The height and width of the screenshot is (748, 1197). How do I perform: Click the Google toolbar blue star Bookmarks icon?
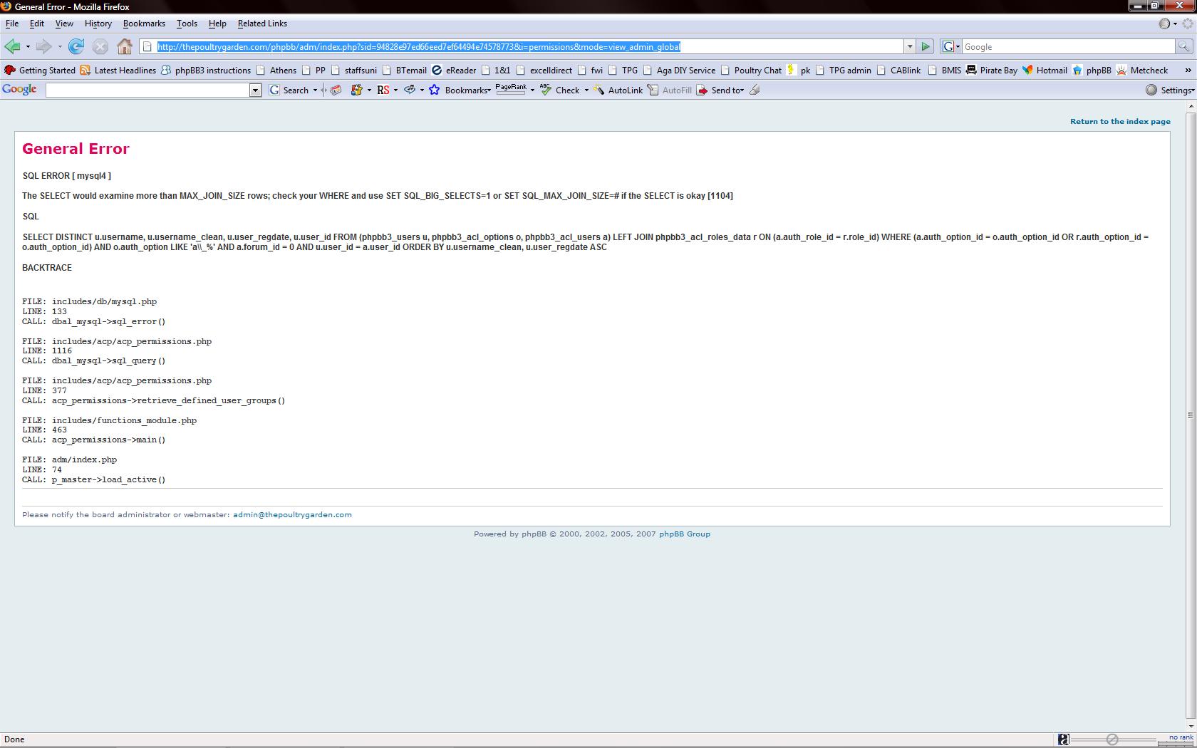tap(434, 90)
